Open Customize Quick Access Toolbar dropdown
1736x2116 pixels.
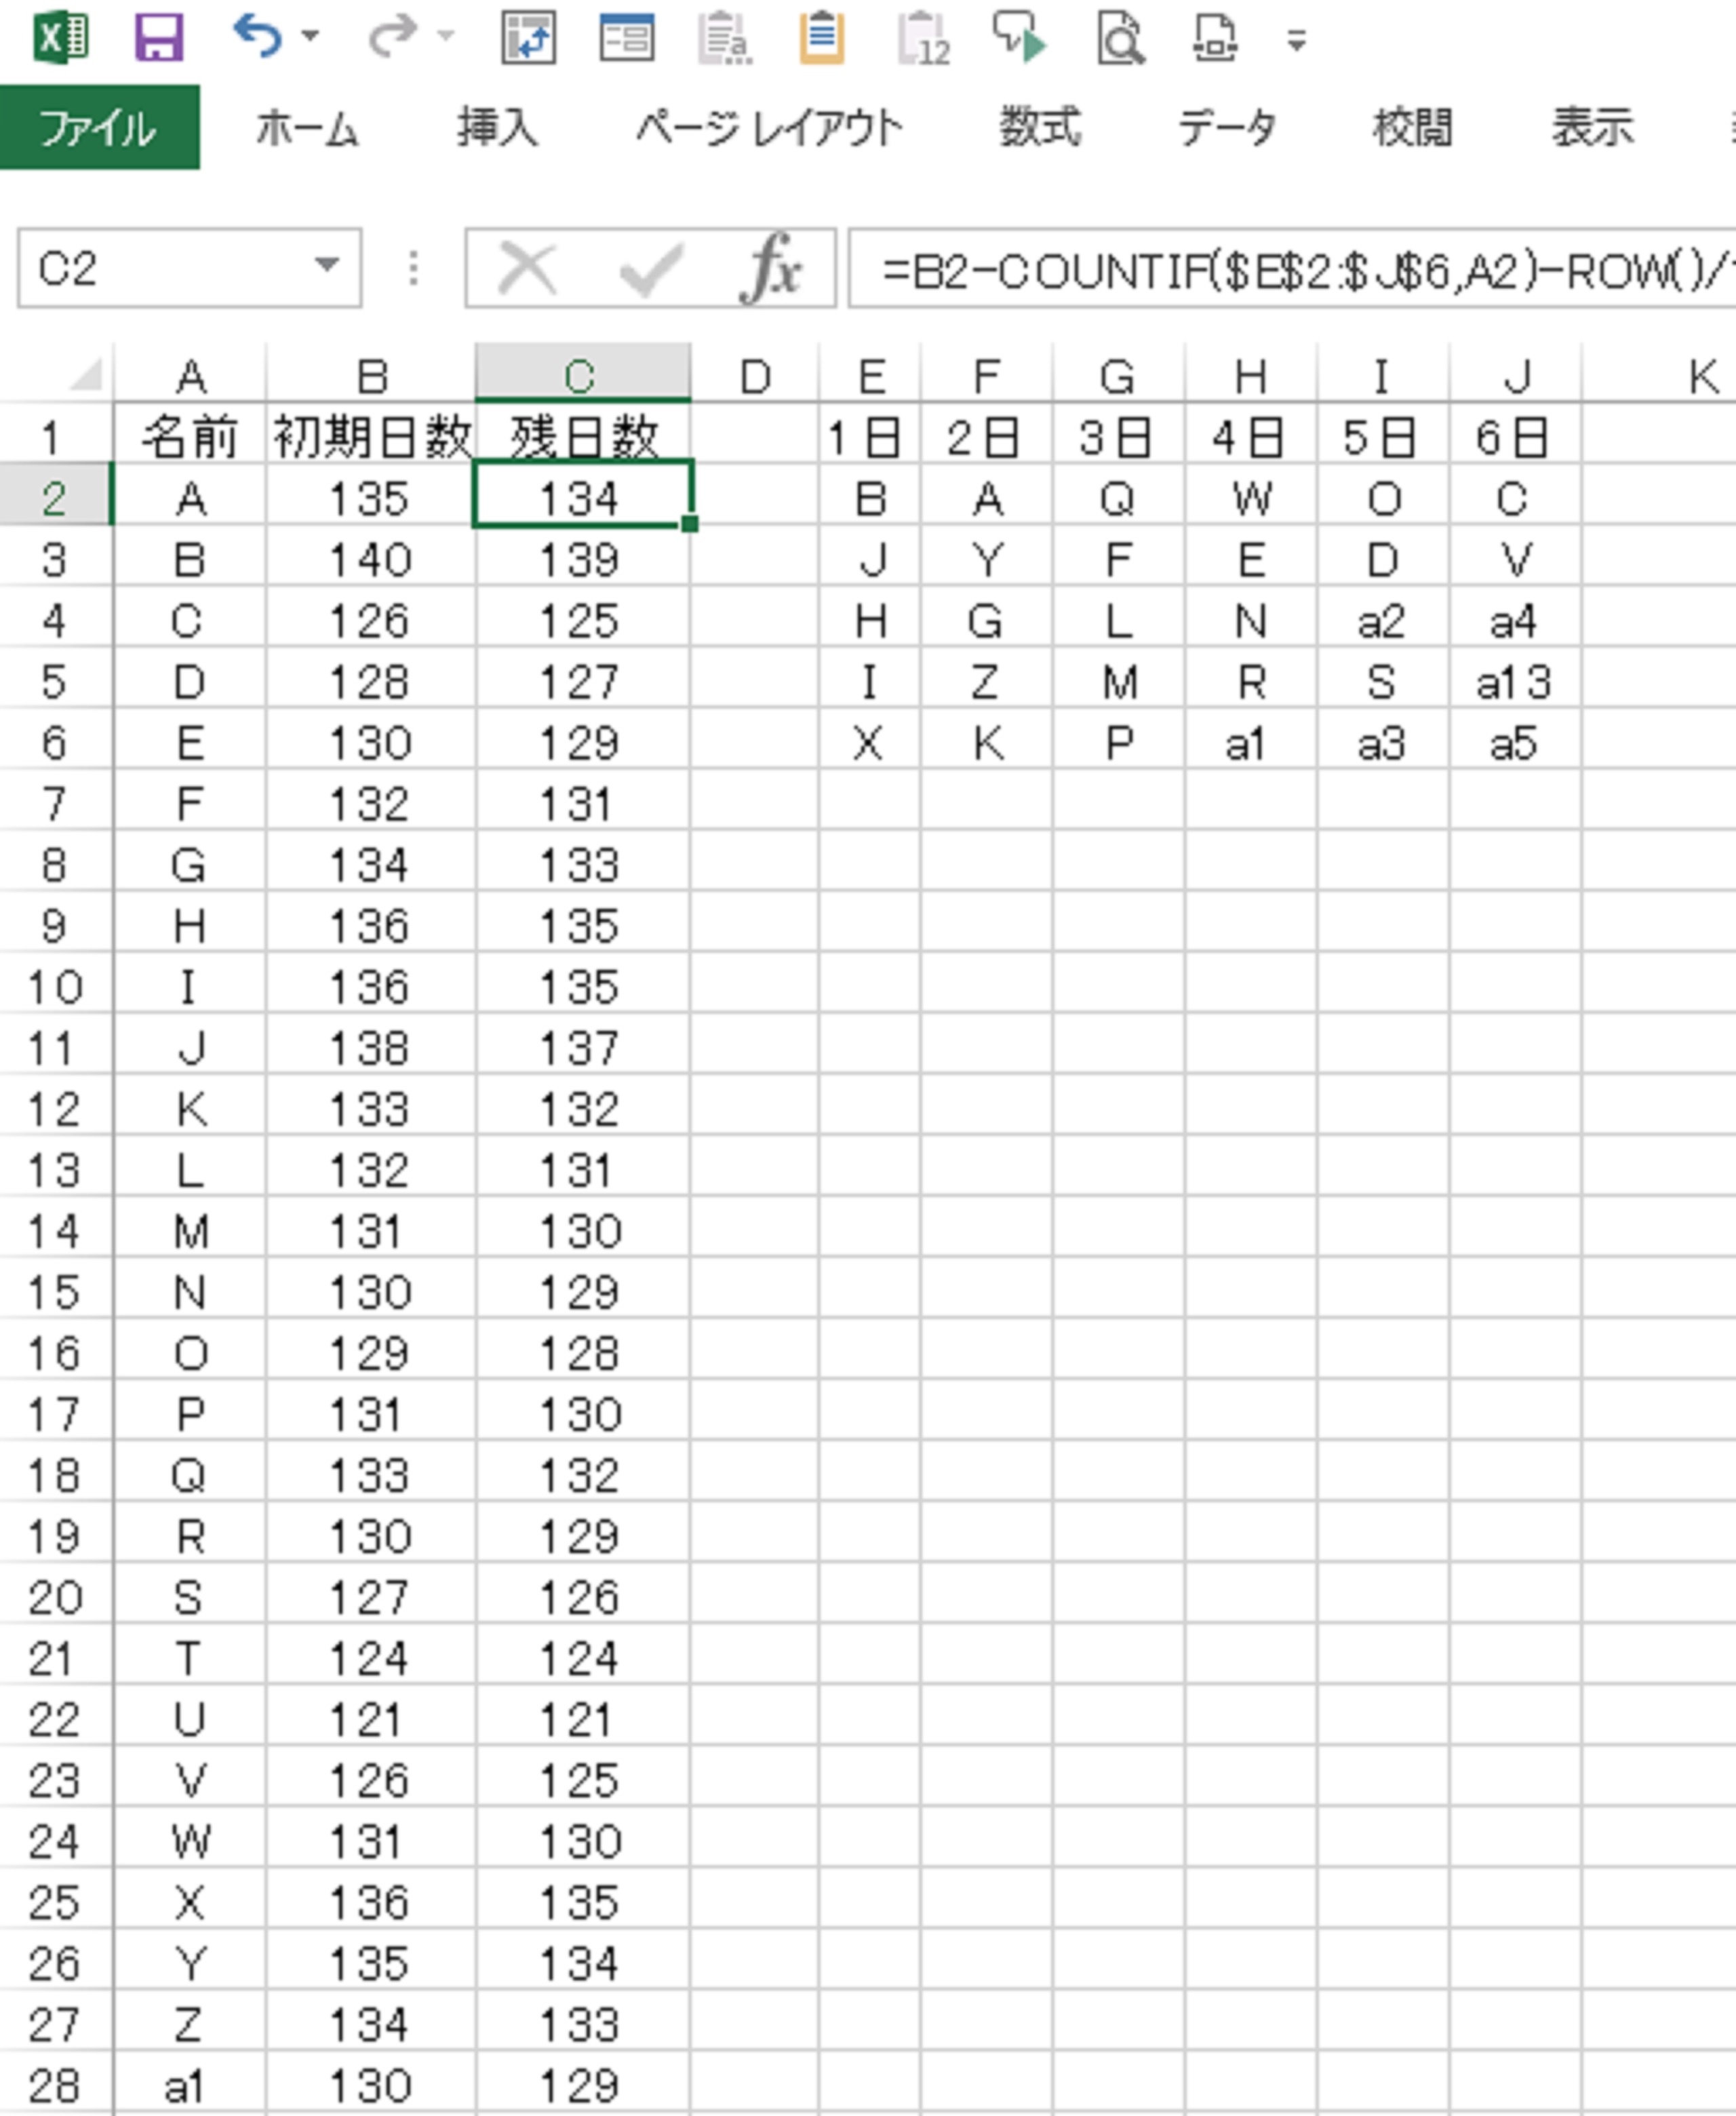1297,41
